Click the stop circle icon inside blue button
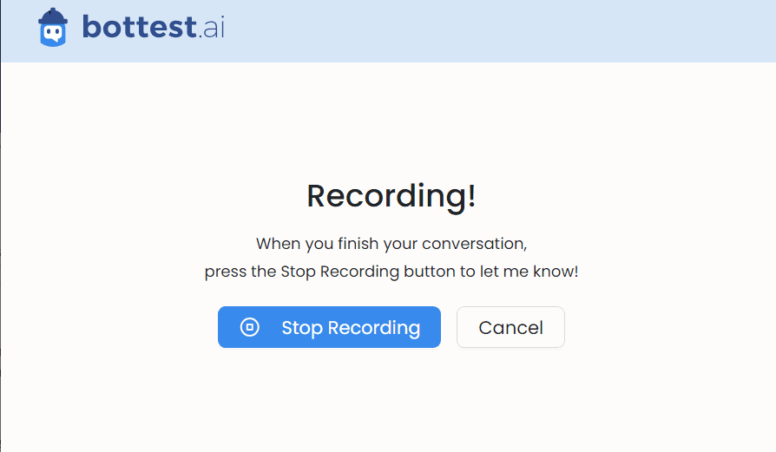This screenshot has height=452, width=776. tap(249, 327)
